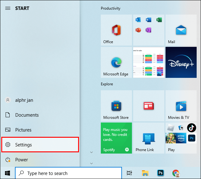Open the Office tile
The image size is (201, 179).
[x=116, y=30]
